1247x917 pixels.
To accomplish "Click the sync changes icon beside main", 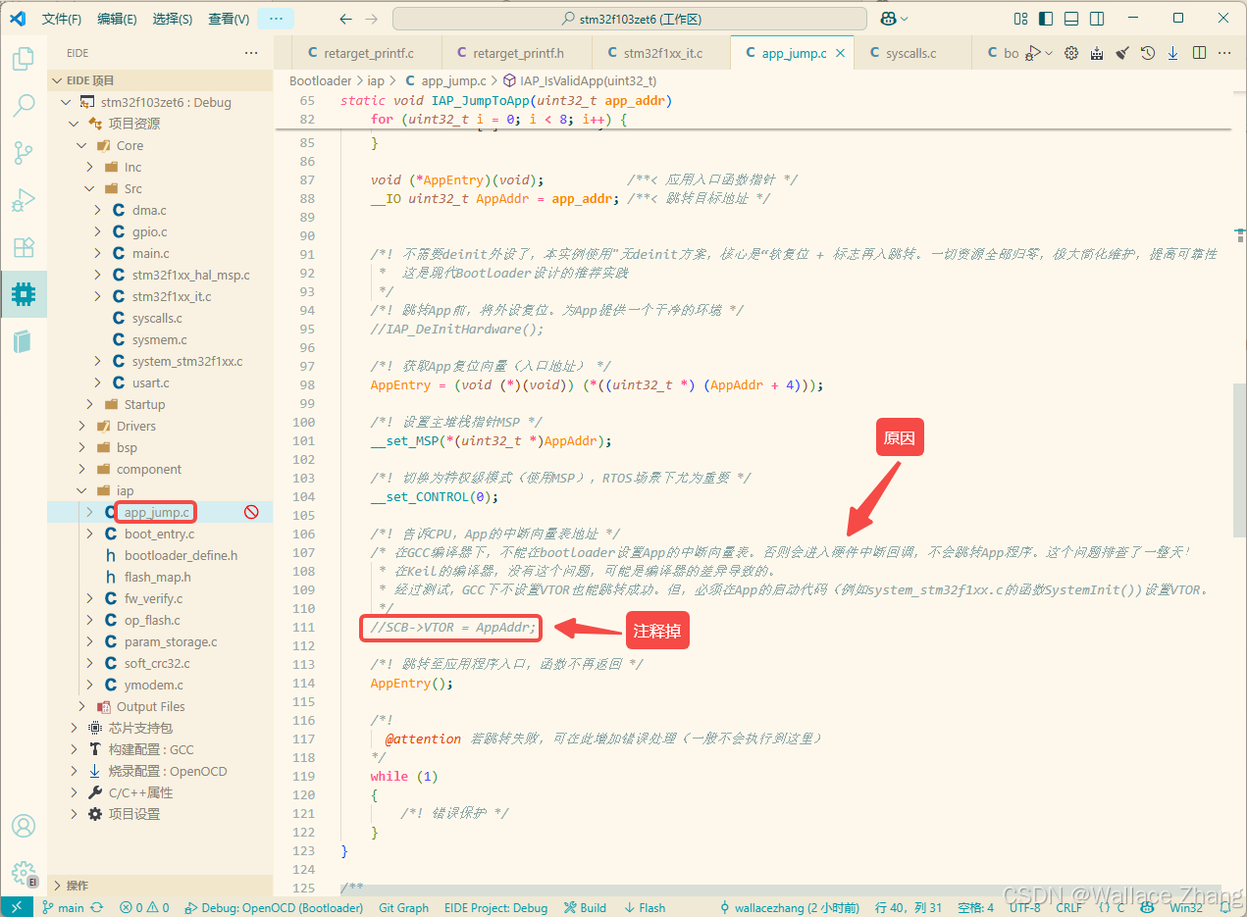I will [x=96, y=907].
